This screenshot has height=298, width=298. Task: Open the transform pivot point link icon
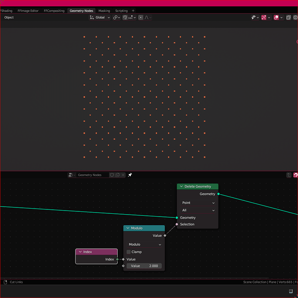pyautogui.click(x=115, y=17)
